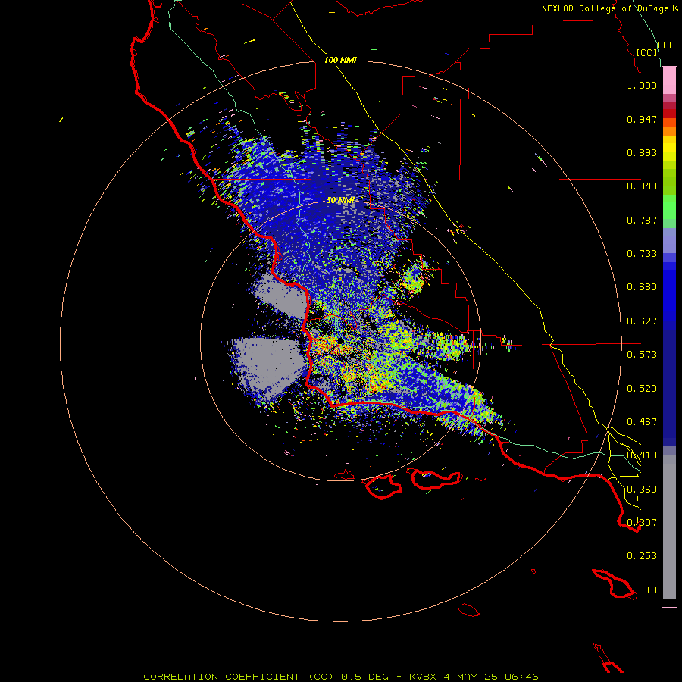The image size is (682, 682).
Task: Click the KVBX radar site identifier
Action: 423,677
